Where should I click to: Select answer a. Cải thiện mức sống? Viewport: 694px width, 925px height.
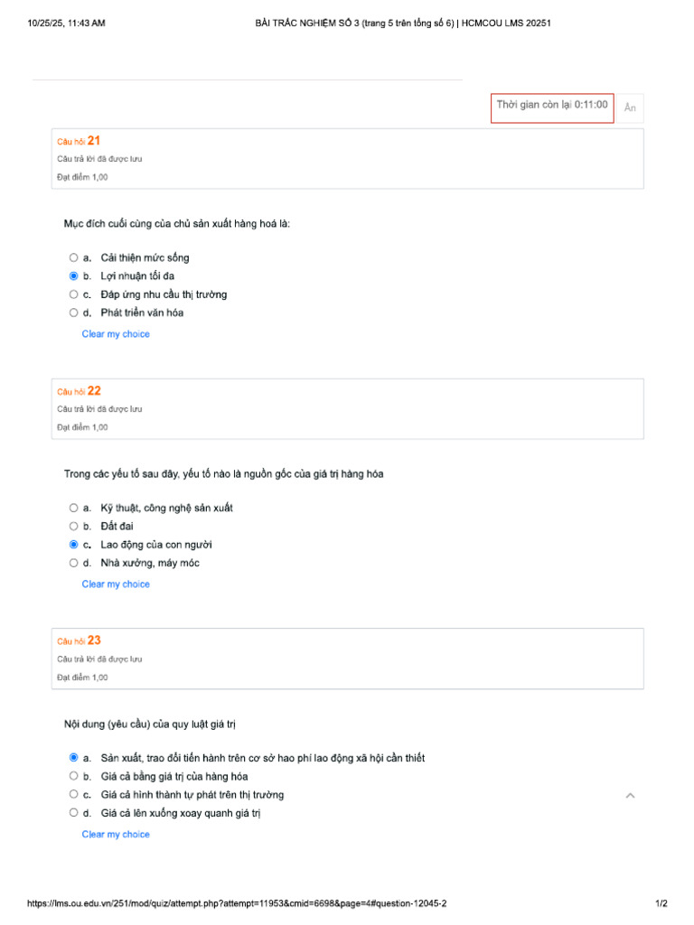tap(74, 257)
